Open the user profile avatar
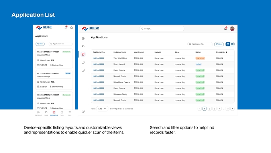Image resolution: width=271 pixels, height=153 pixels. [232, 29]
